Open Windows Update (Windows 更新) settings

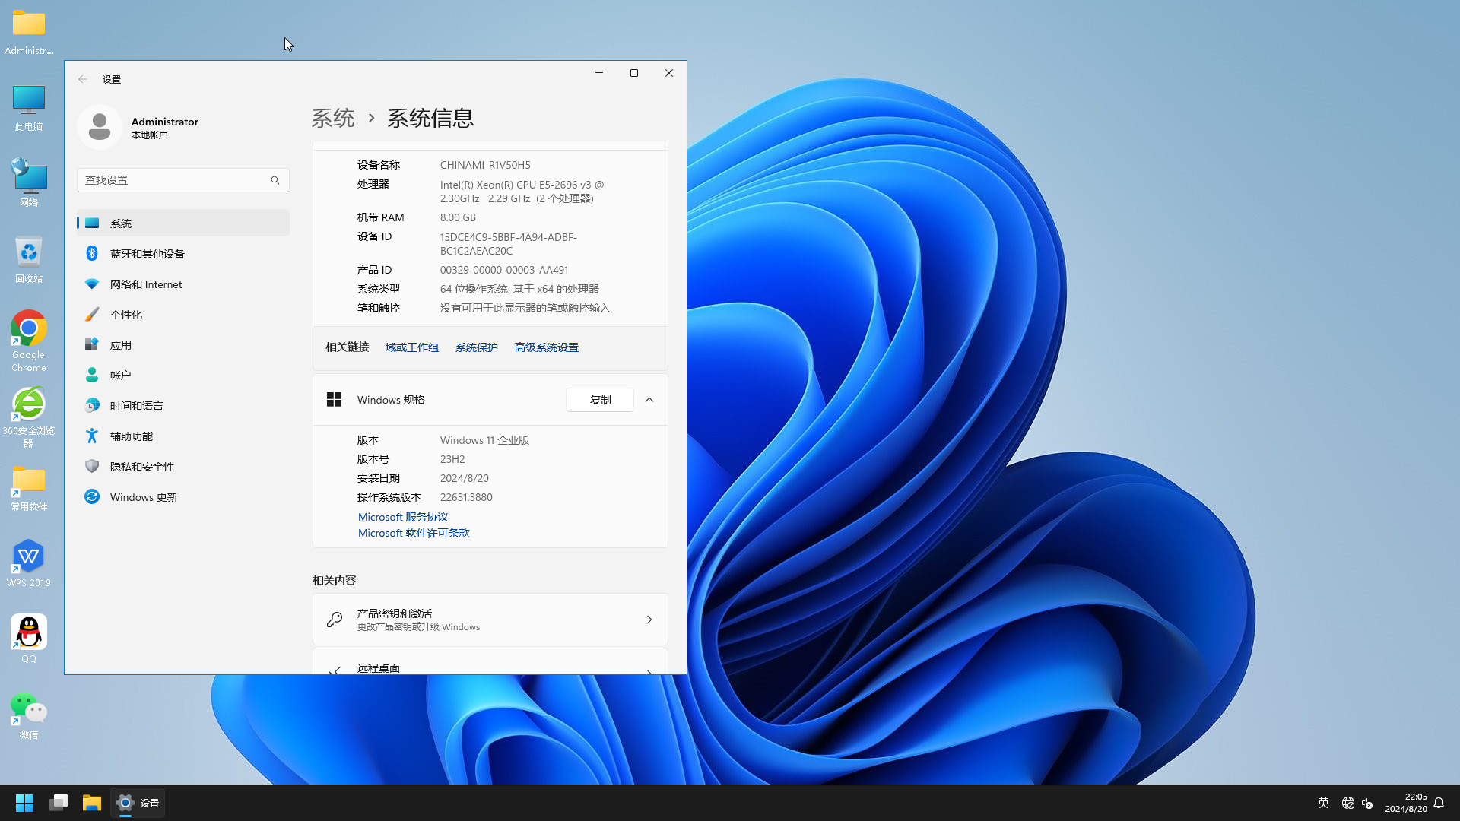tap(182, 496)
